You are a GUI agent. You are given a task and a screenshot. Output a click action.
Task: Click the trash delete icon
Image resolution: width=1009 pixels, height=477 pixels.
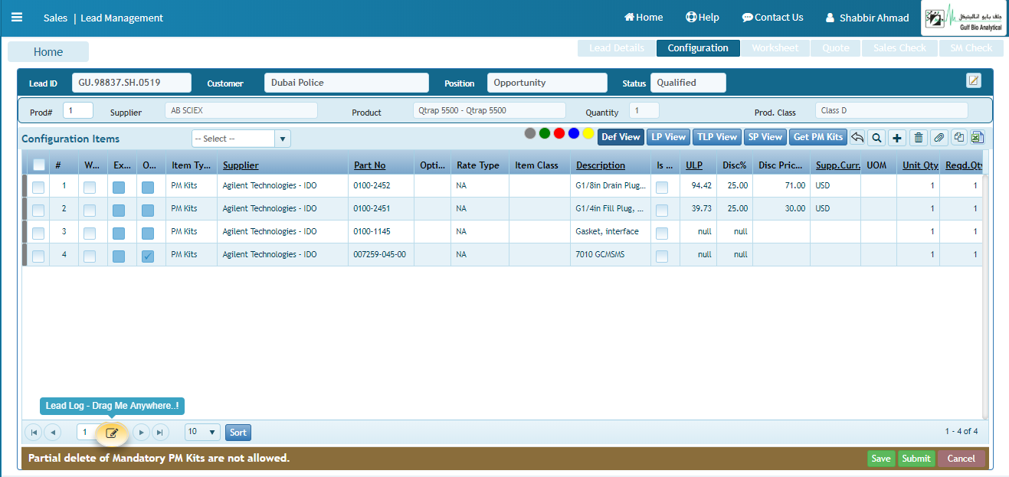(x=919, y=138)
